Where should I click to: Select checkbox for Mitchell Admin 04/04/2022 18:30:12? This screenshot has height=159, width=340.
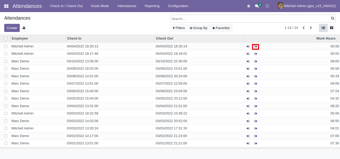pyautogui.click(x=6, y=46)
